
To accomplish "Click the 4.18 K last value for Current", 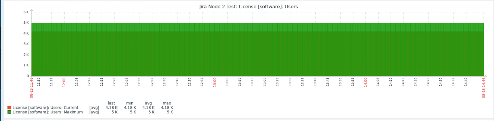I will coord(111,107).
